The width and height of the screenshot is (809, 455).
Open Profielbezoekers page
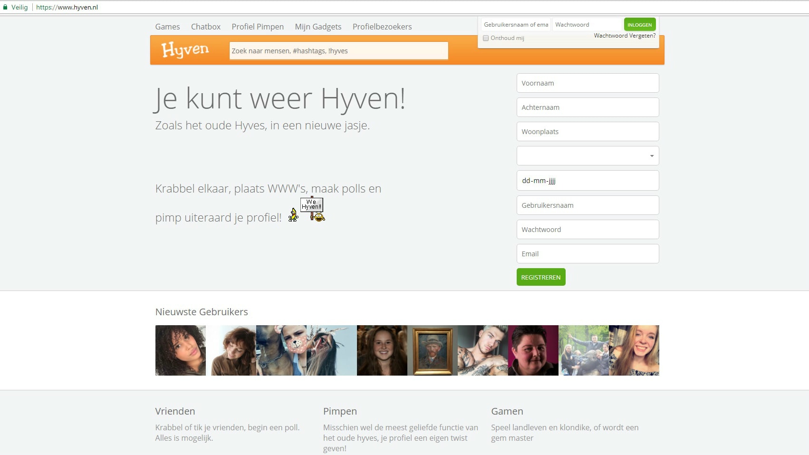coord(382,27)
